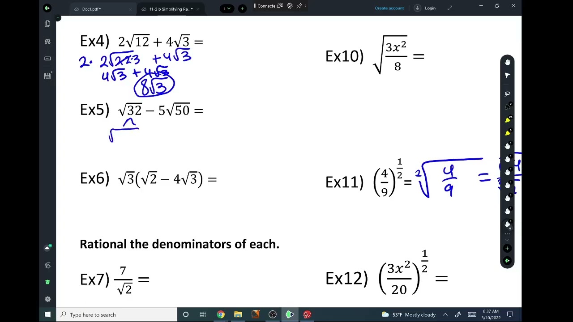The image size is (573, 322).
Task: Open cloud sync status in sidebar
Action: coord(47,248)
